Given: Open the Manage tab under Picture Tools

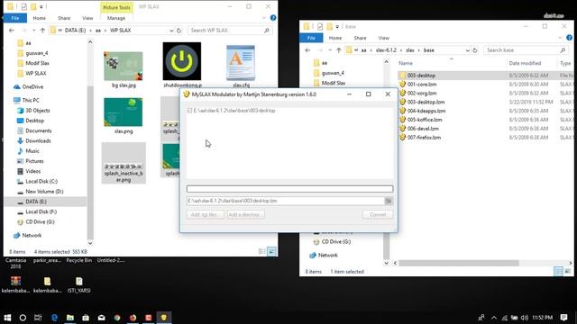Looking at the screenshot, I should point(116,18).
